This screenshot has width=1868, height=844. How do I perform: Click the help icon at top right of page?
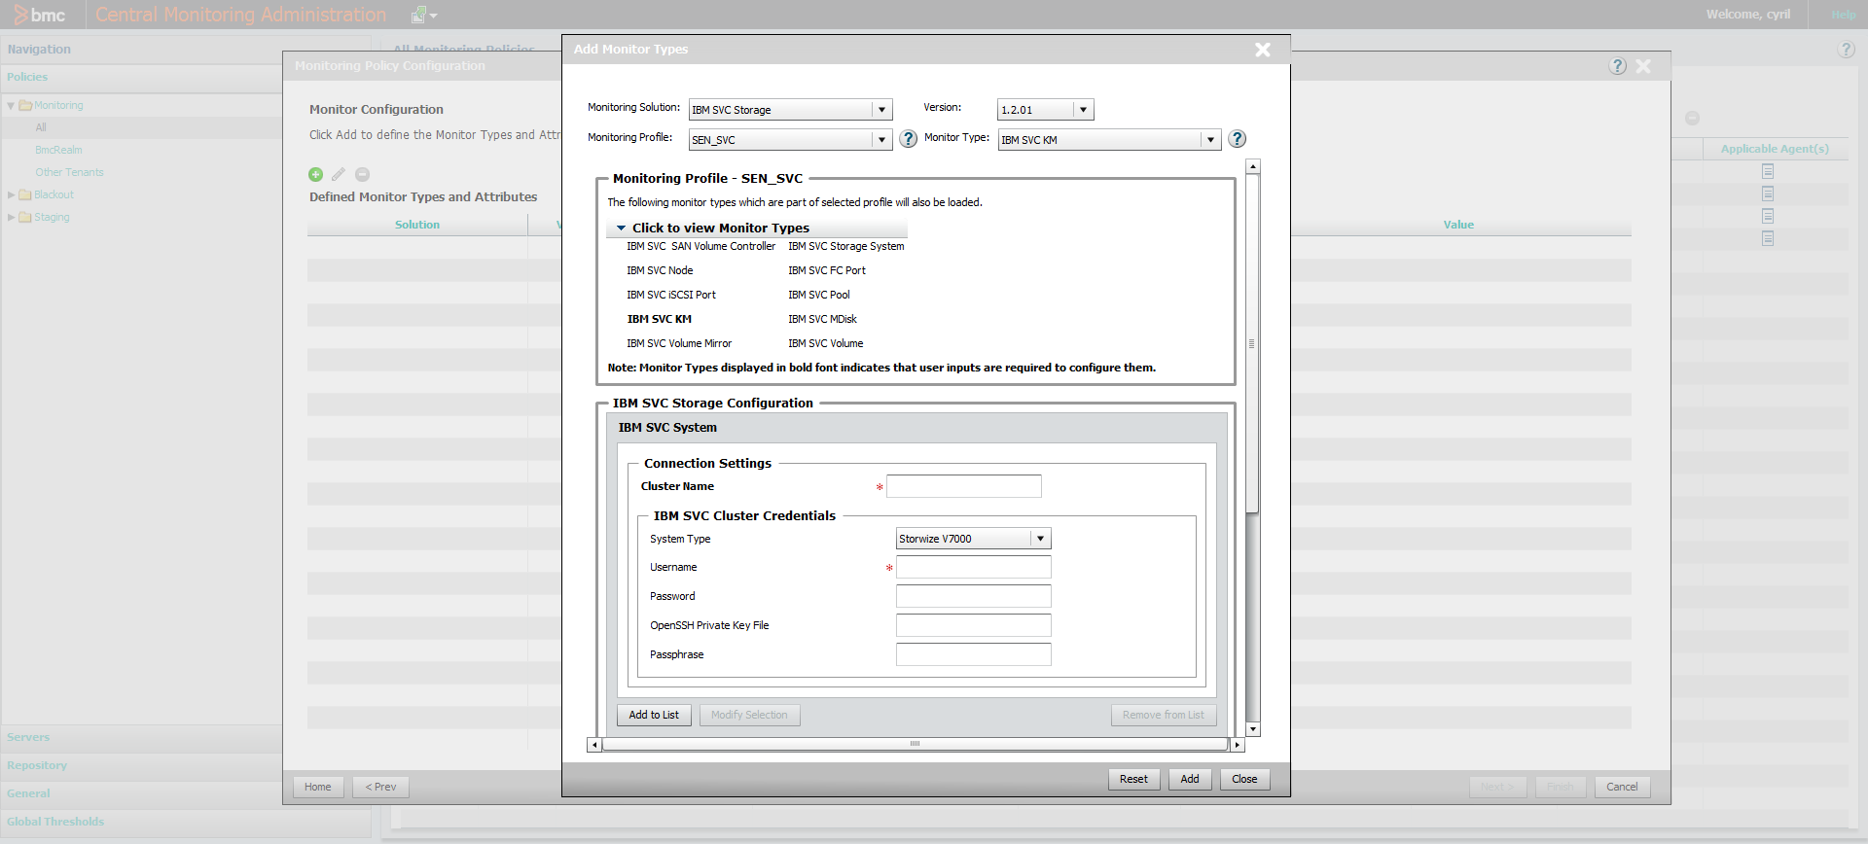[x=1846, y=50]
